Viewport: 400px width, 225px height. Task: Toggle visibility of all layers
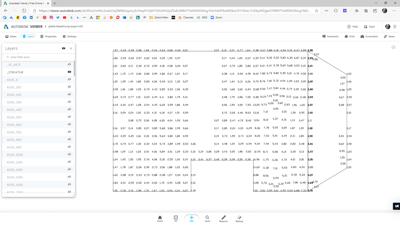(64, 48)
